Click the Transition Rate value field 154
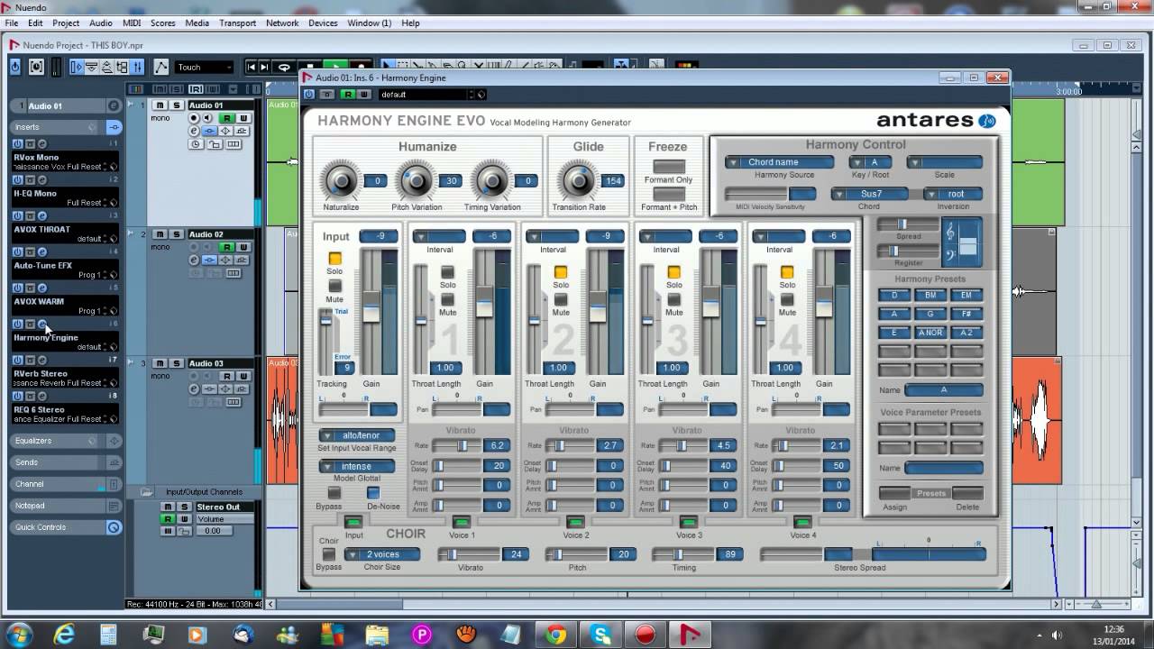This screenshot has height=649, width=1154. click(x=614, y=181)
